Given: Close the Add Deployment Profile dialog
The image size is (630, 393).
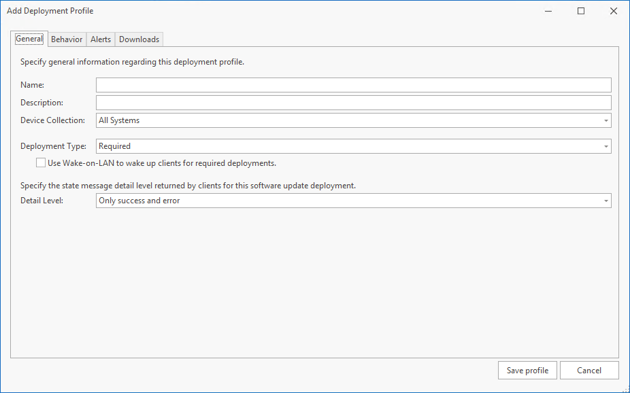Looking at the screenshot, I should point(613,11).
